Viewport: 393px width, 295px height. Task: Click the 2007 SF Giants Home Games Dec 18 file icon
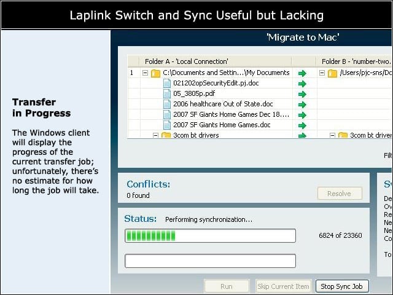167,115
